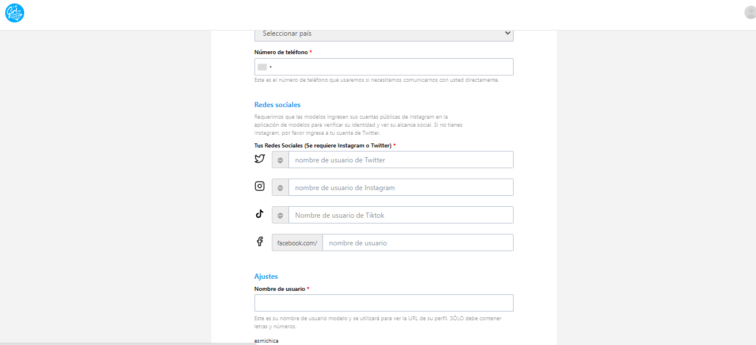The height and width of the screenshot is (345, 756).
Task: Open the phone country flag selector
Action: (265, 67)
